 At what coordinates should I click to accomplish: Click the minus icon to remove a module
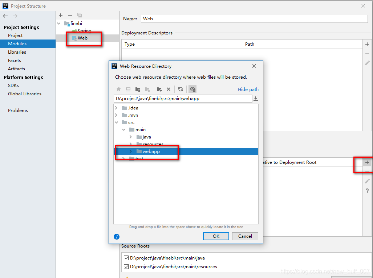click(x=70, y=15)
